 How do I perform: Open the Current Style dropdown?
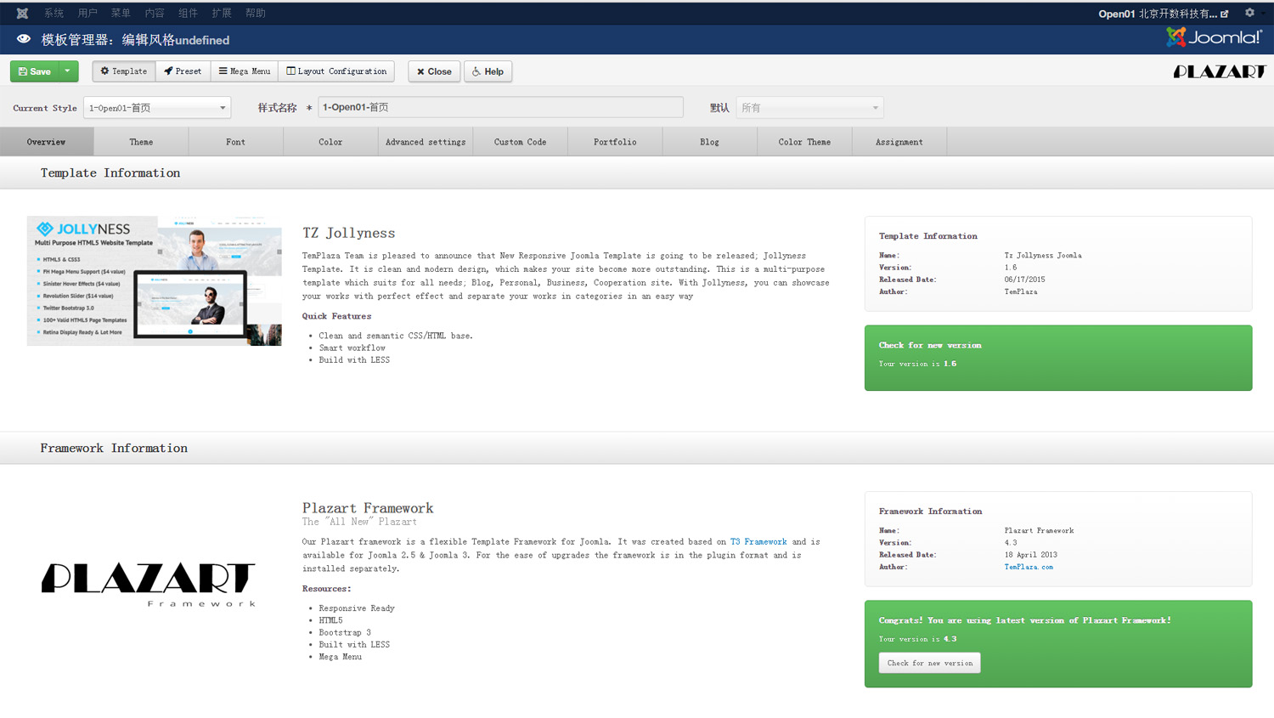[x=157, y=107]
